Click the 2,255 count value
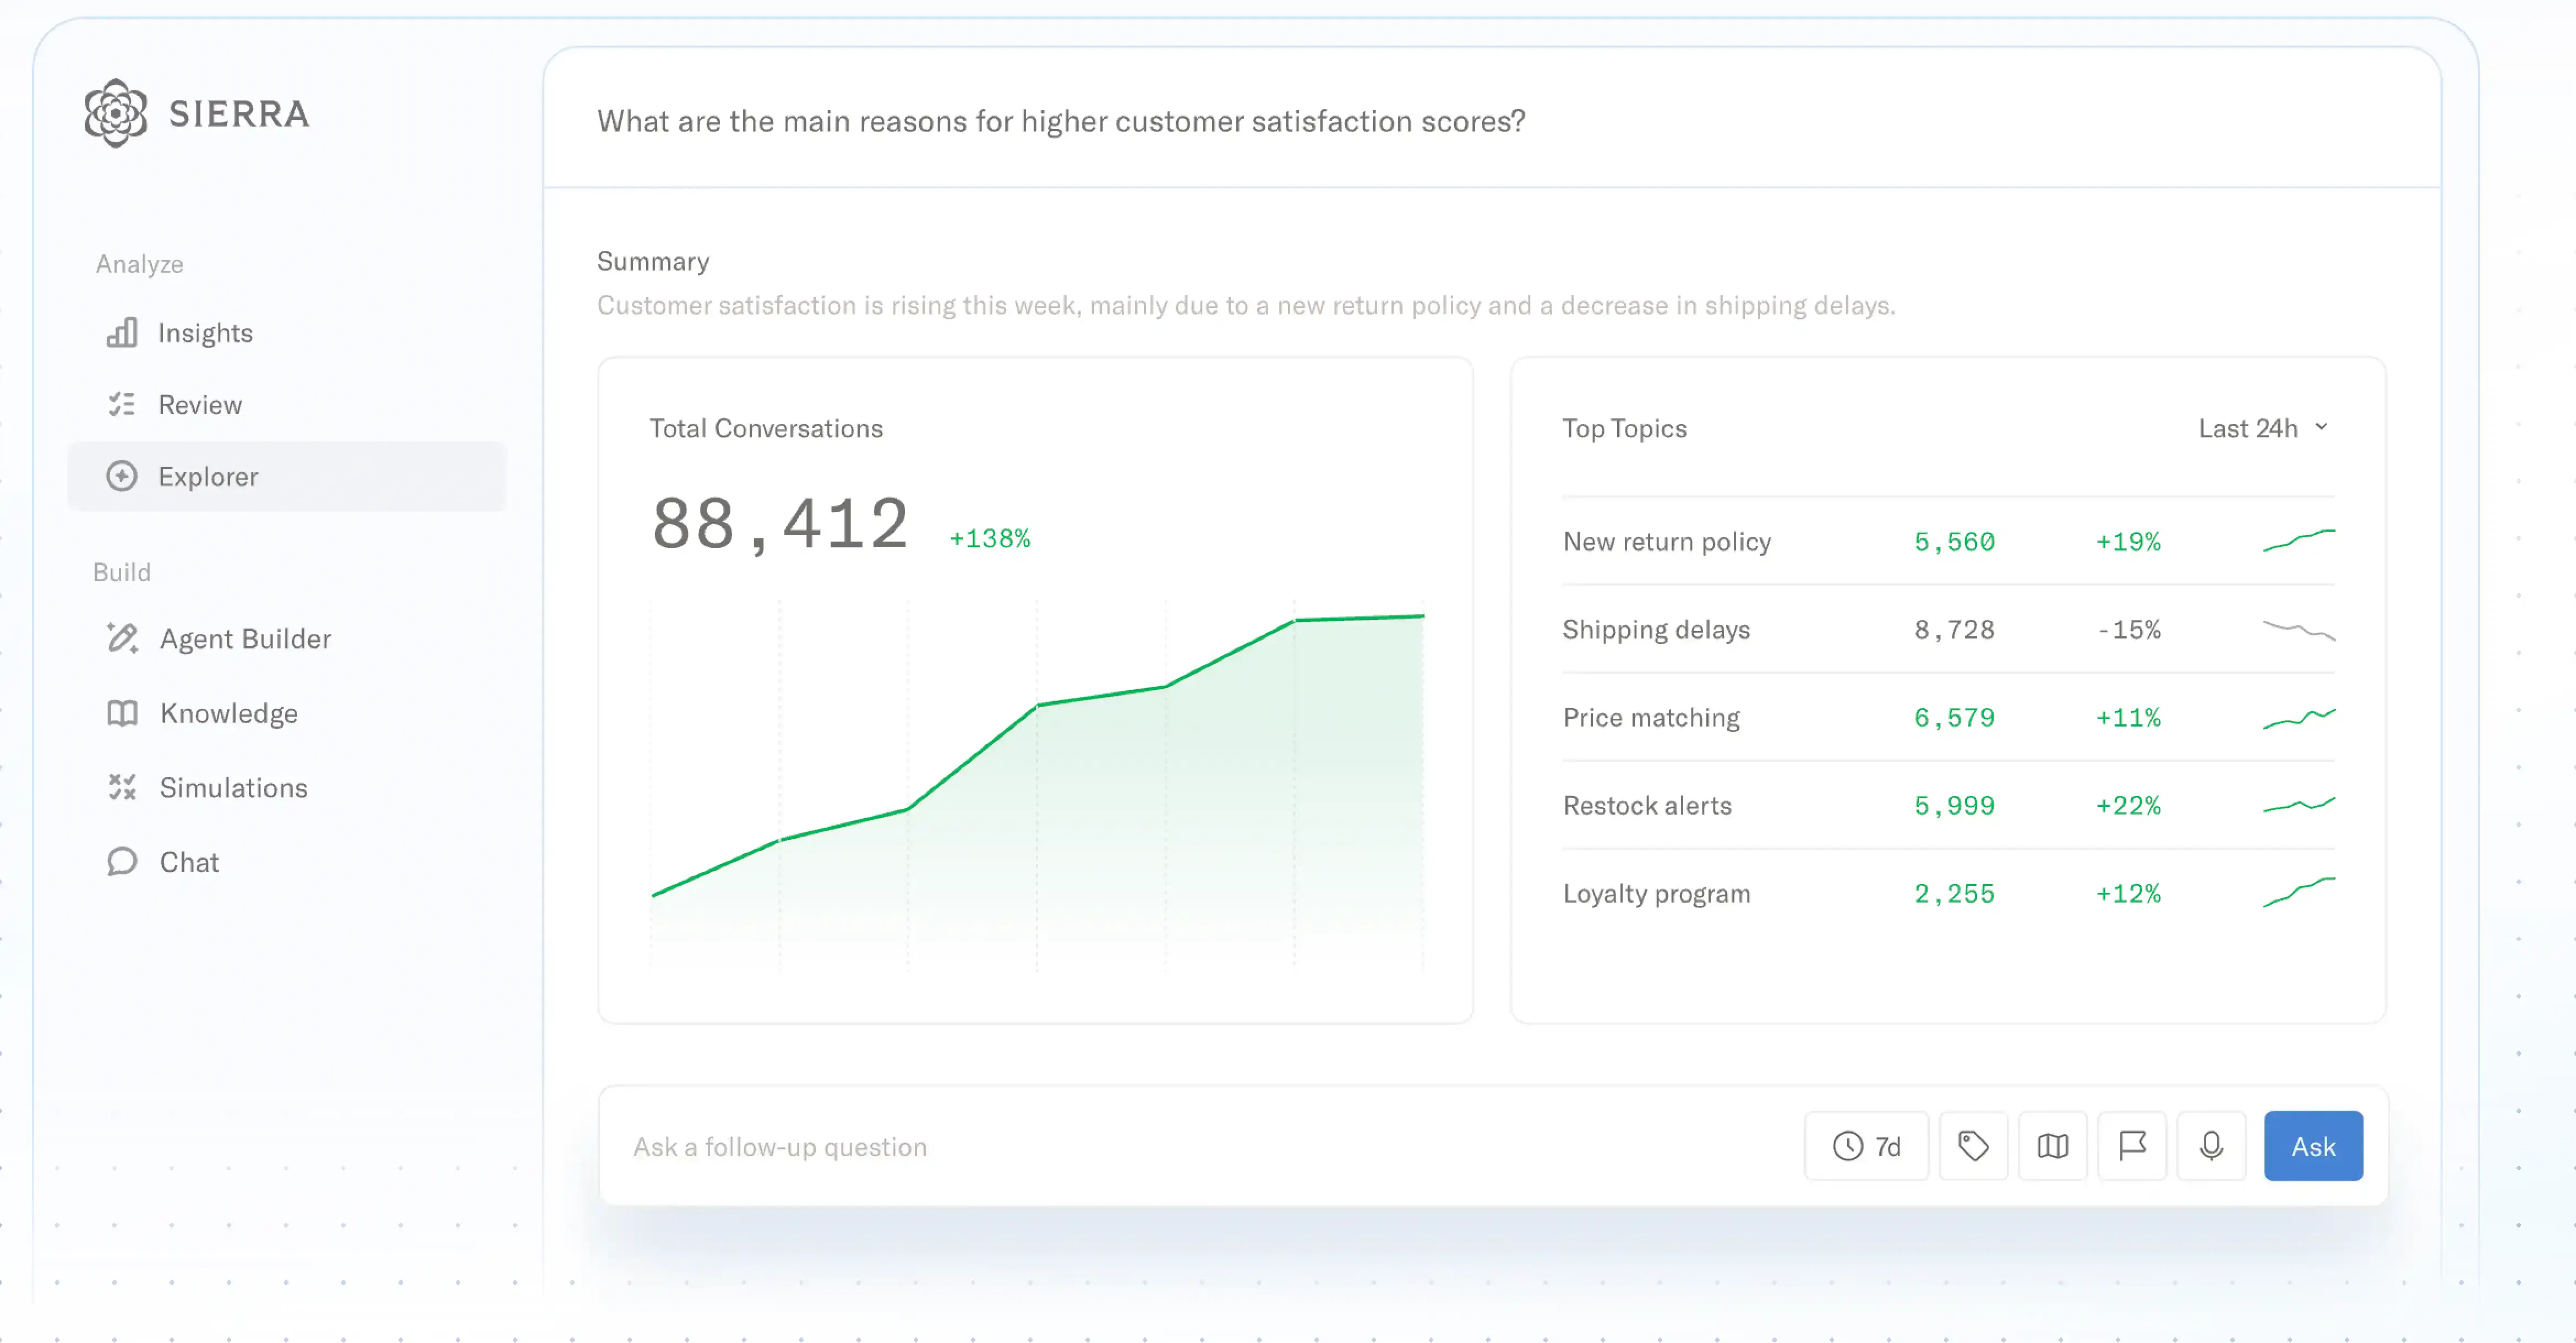Image resolution: width=2576 pixels, height=1343 pixels. pos(1954,894)
